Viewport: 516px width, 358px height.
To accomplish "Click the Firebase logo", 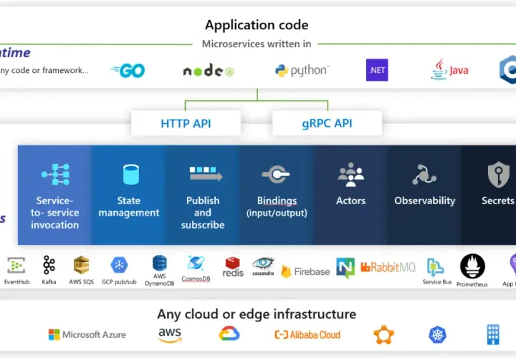I will pos(305,271).
